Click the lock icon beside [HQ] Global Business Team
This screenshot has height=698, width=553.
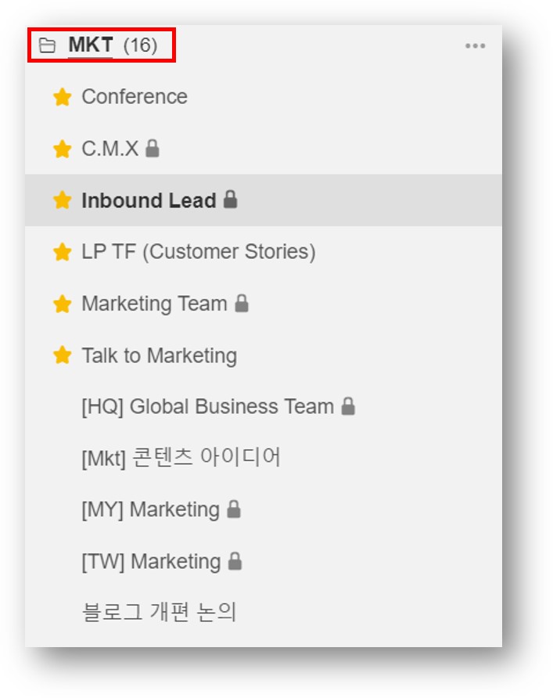(x=348, y=406)
